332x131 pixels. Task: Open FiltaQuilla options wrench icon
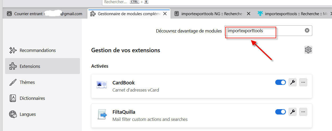(x=293, y=112)
